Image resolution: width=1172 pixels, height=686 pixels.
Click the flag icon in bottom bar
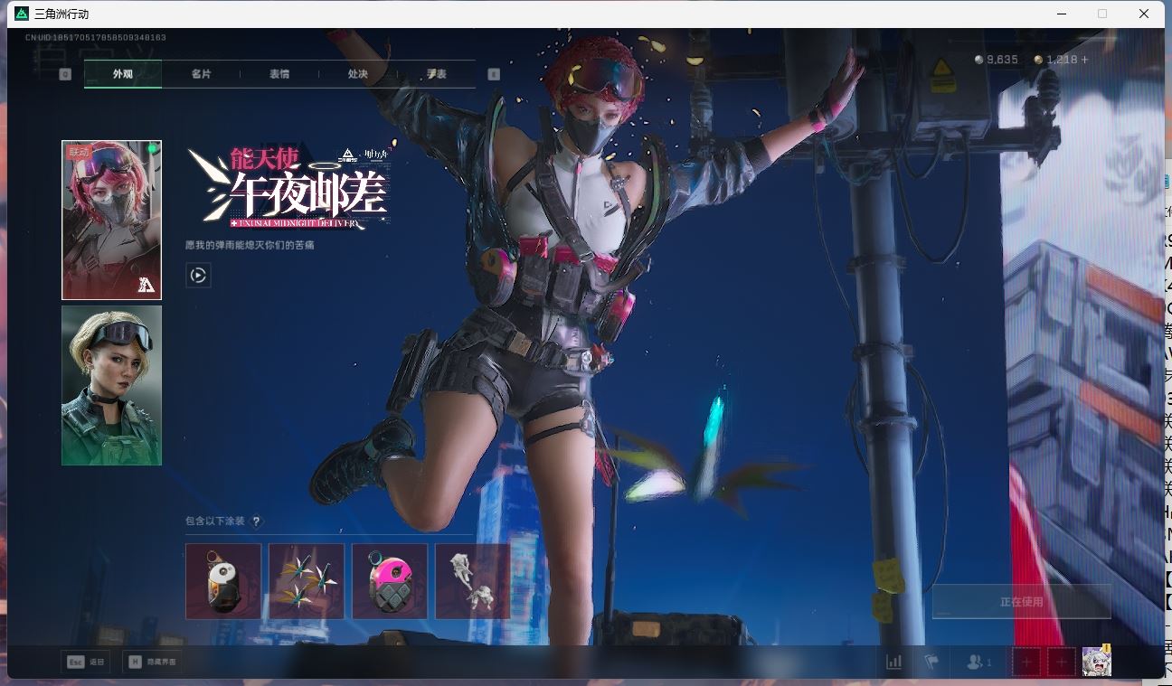click(931, 662)
